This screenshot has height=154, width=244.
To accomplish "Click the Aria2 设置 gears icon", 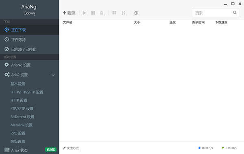I will (7, 75).
